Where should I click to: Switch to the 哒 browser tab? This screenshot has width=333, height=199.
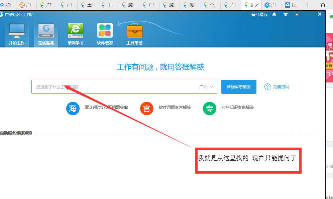190,5
